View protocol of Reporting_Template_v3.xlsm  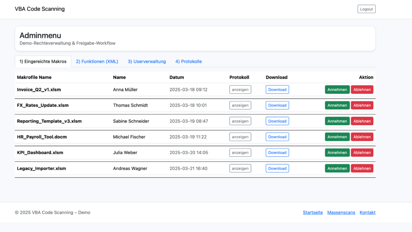tap(240, 121)
